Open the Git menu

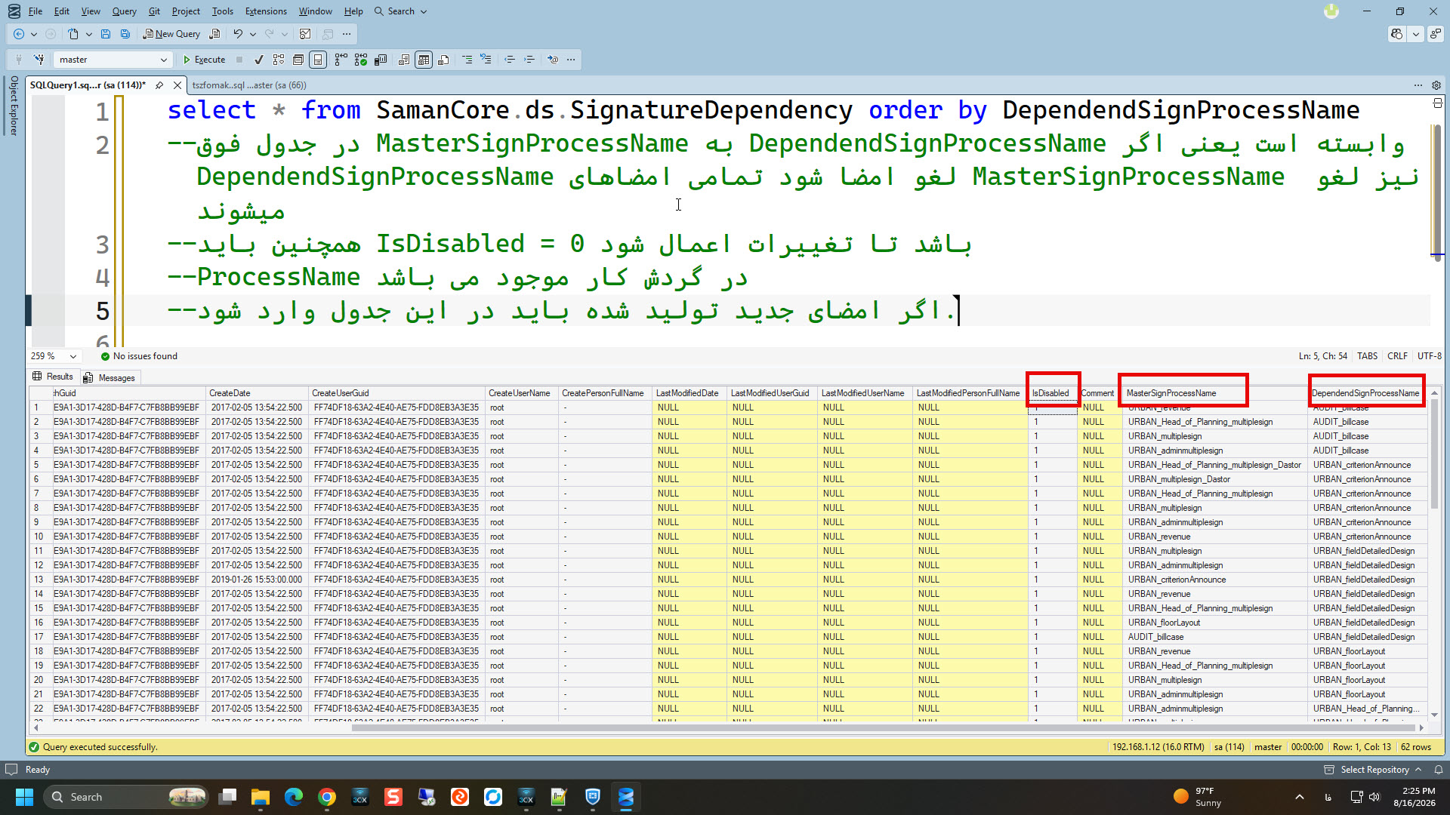pyautogui.click(x=154, y=11)
